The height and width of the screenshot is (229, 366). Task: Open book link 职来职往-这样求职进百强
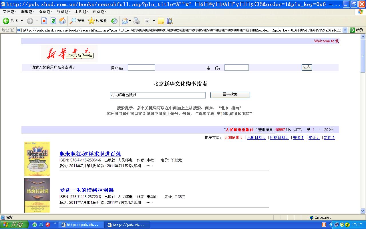pyautogui.click(x=90, y=154)
